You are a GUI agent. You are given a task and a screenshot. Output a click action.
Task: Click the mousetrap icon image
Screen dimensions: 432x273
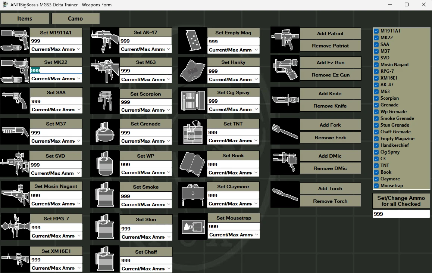[192, 226]
